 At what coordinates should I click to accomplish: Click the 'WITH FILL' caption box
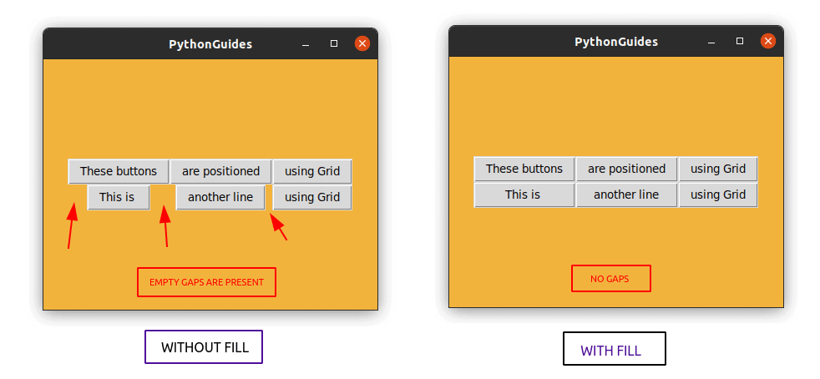614,349
